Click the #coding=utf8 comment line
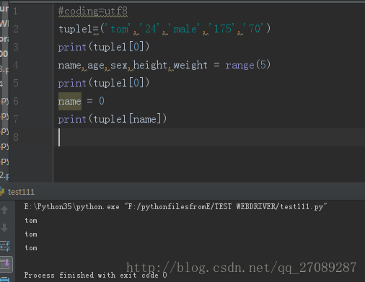The image size is (365, 282). click(x=93, y=12)
